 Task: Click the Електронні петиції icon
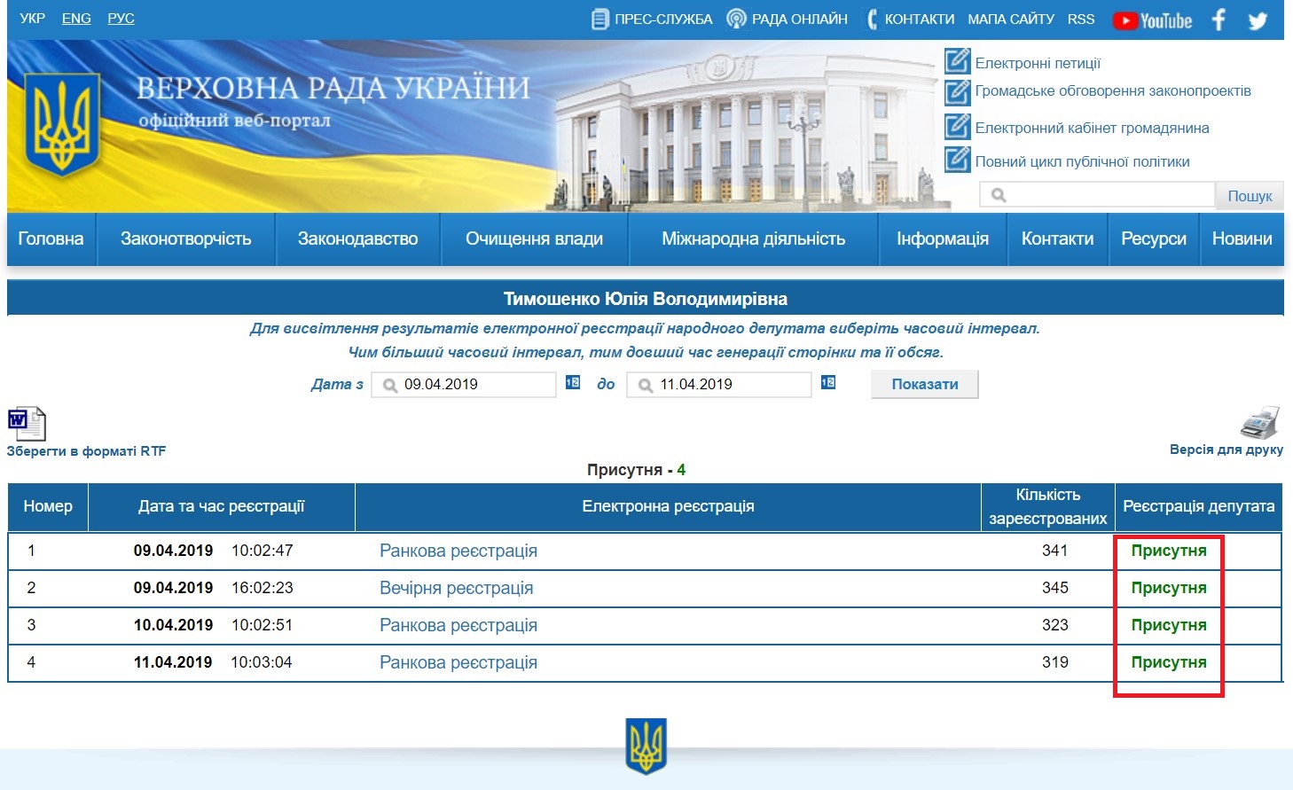pyautogui.click(x=957, y=61)
